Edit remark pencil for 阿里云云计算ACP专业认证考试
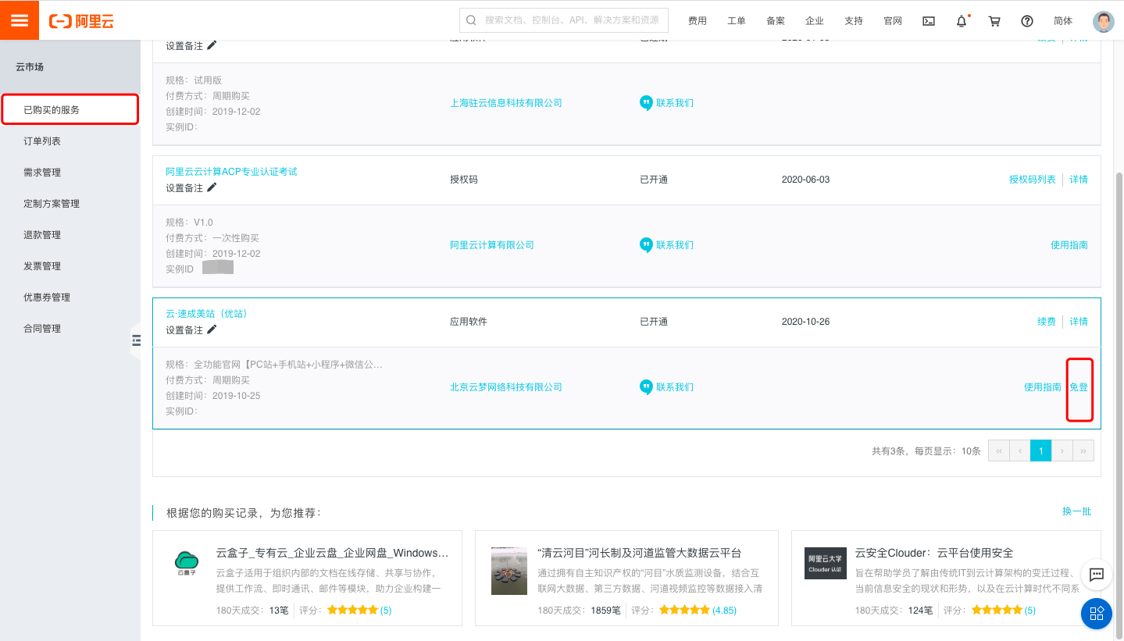The height and width of the screenshot is (641, 1124). click(x=212, y=187)
